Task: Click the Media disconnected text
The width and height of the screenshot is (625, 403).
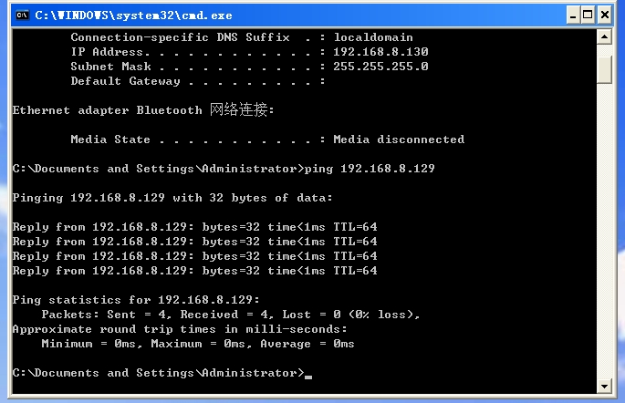Action: pyautogui.click(x=399, y=139)
